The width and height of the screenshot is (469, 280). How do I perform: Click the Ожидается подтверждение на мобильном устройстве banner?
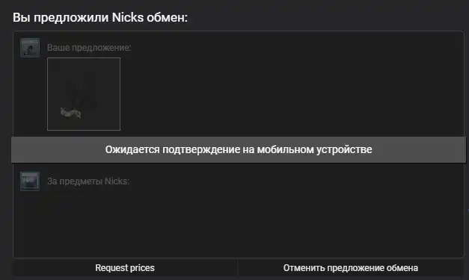[239, 149]
